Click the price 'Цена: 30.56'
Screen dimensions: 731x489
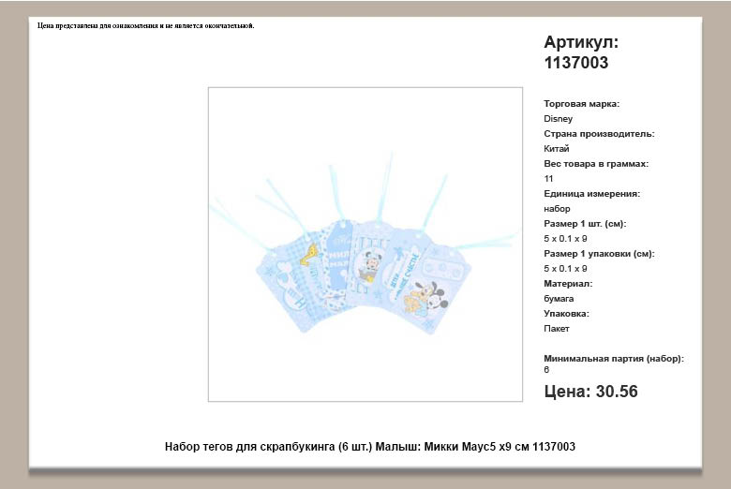point(590,392)
